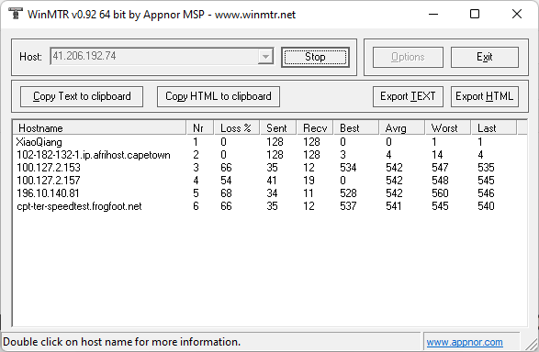Viewport: 539px width, 352px height.
Task: Click Worst value 560 for 196.10.140.81
Action: click(441, 193)
